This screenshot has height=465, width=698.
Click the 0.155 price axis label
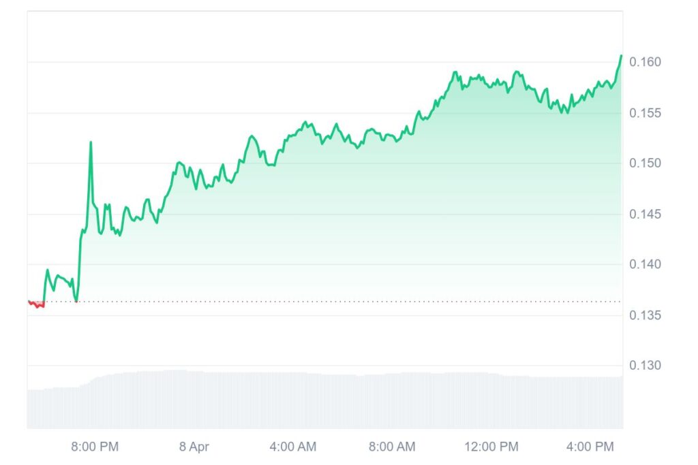[645, 114]
